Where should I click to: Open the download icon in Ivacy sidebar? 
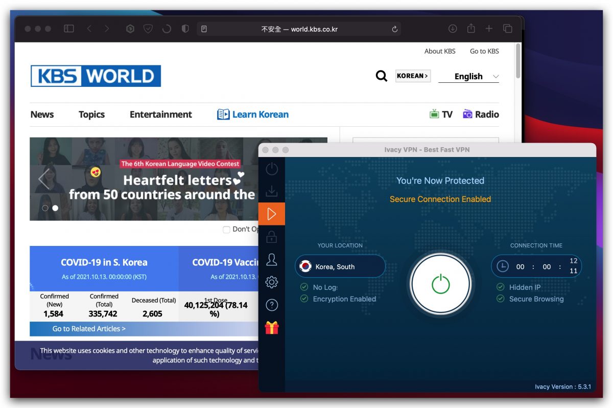point(272,191)
